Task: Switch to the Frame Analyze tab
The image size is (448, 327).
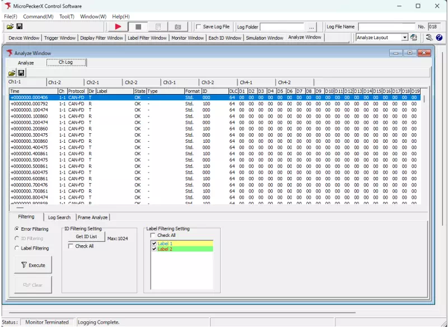Action: 93,217
